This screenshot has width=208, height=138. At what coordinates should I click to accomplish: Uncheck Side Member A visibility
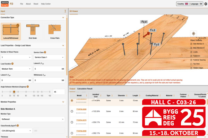[x=192, y=44]
